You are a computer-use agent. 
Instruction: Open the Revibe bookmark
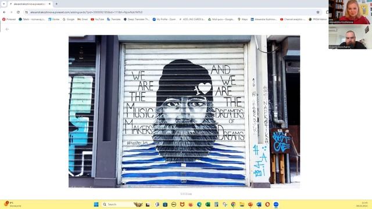coord(54,19)
